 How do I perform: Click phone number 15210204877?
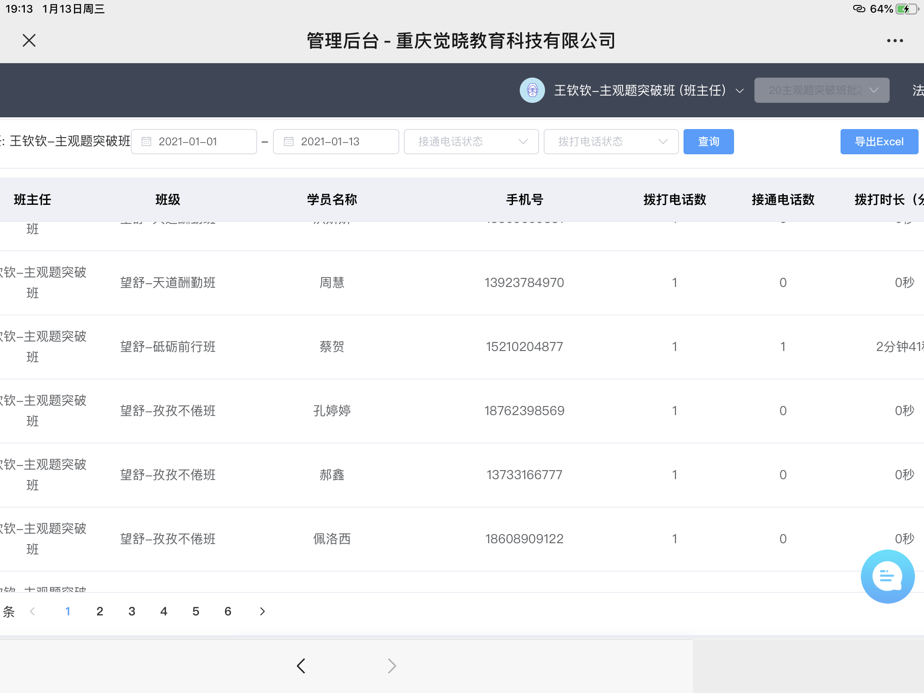pos(524,346)
